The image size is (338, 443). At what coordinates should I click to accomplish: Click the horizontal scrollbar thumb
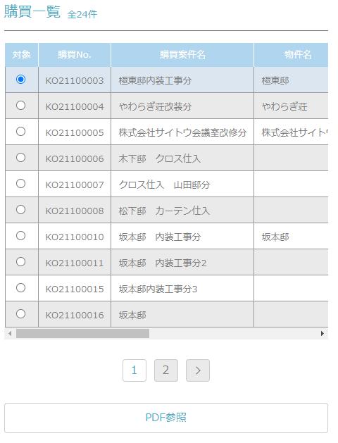[x=82, y=334]
